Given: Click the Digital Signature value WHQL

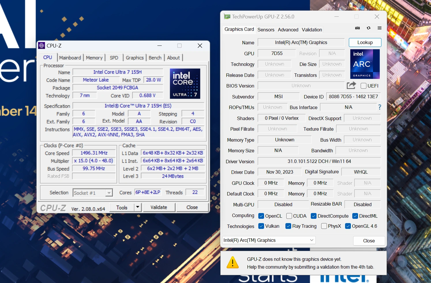Looking at the screenshot, I should click(x=361, y=172).
